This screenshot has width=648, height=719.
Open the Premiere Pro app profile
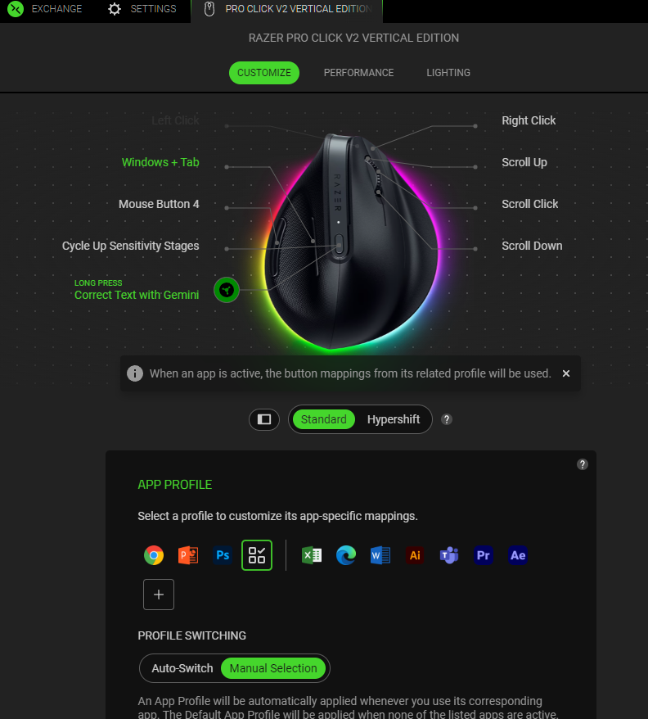coord(484,555)
